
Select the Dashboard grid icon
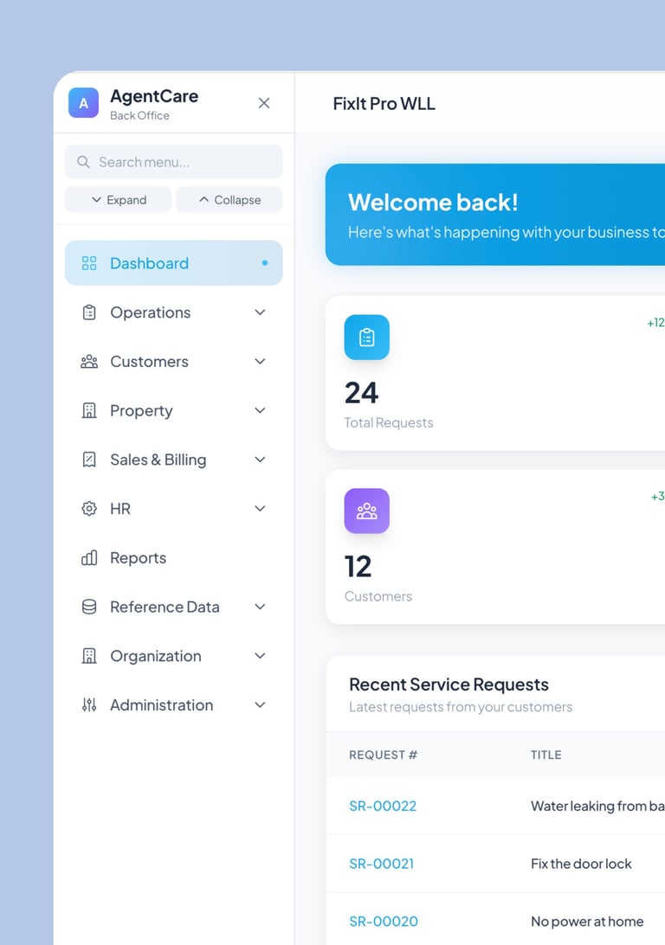(x=89, y=263)
